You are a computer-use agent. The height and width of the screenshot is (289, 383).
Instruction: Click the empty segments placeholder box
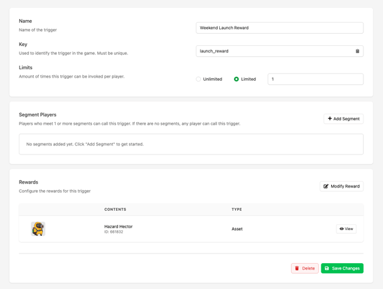click(191, 144)
